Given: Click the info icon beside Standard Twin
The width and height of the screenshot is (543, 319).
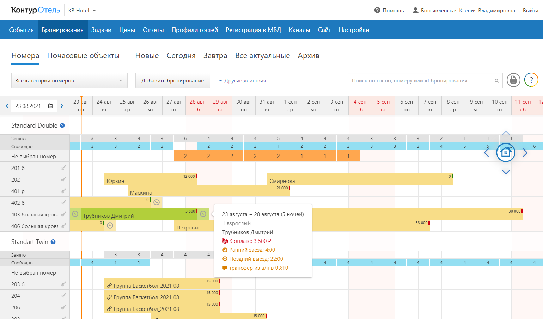Looking at the screenshot, I should pos(53,242).
